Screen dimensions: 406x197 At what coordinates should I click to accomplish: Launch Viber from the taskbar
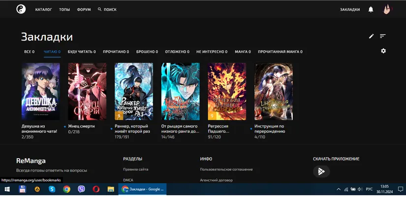81,189
